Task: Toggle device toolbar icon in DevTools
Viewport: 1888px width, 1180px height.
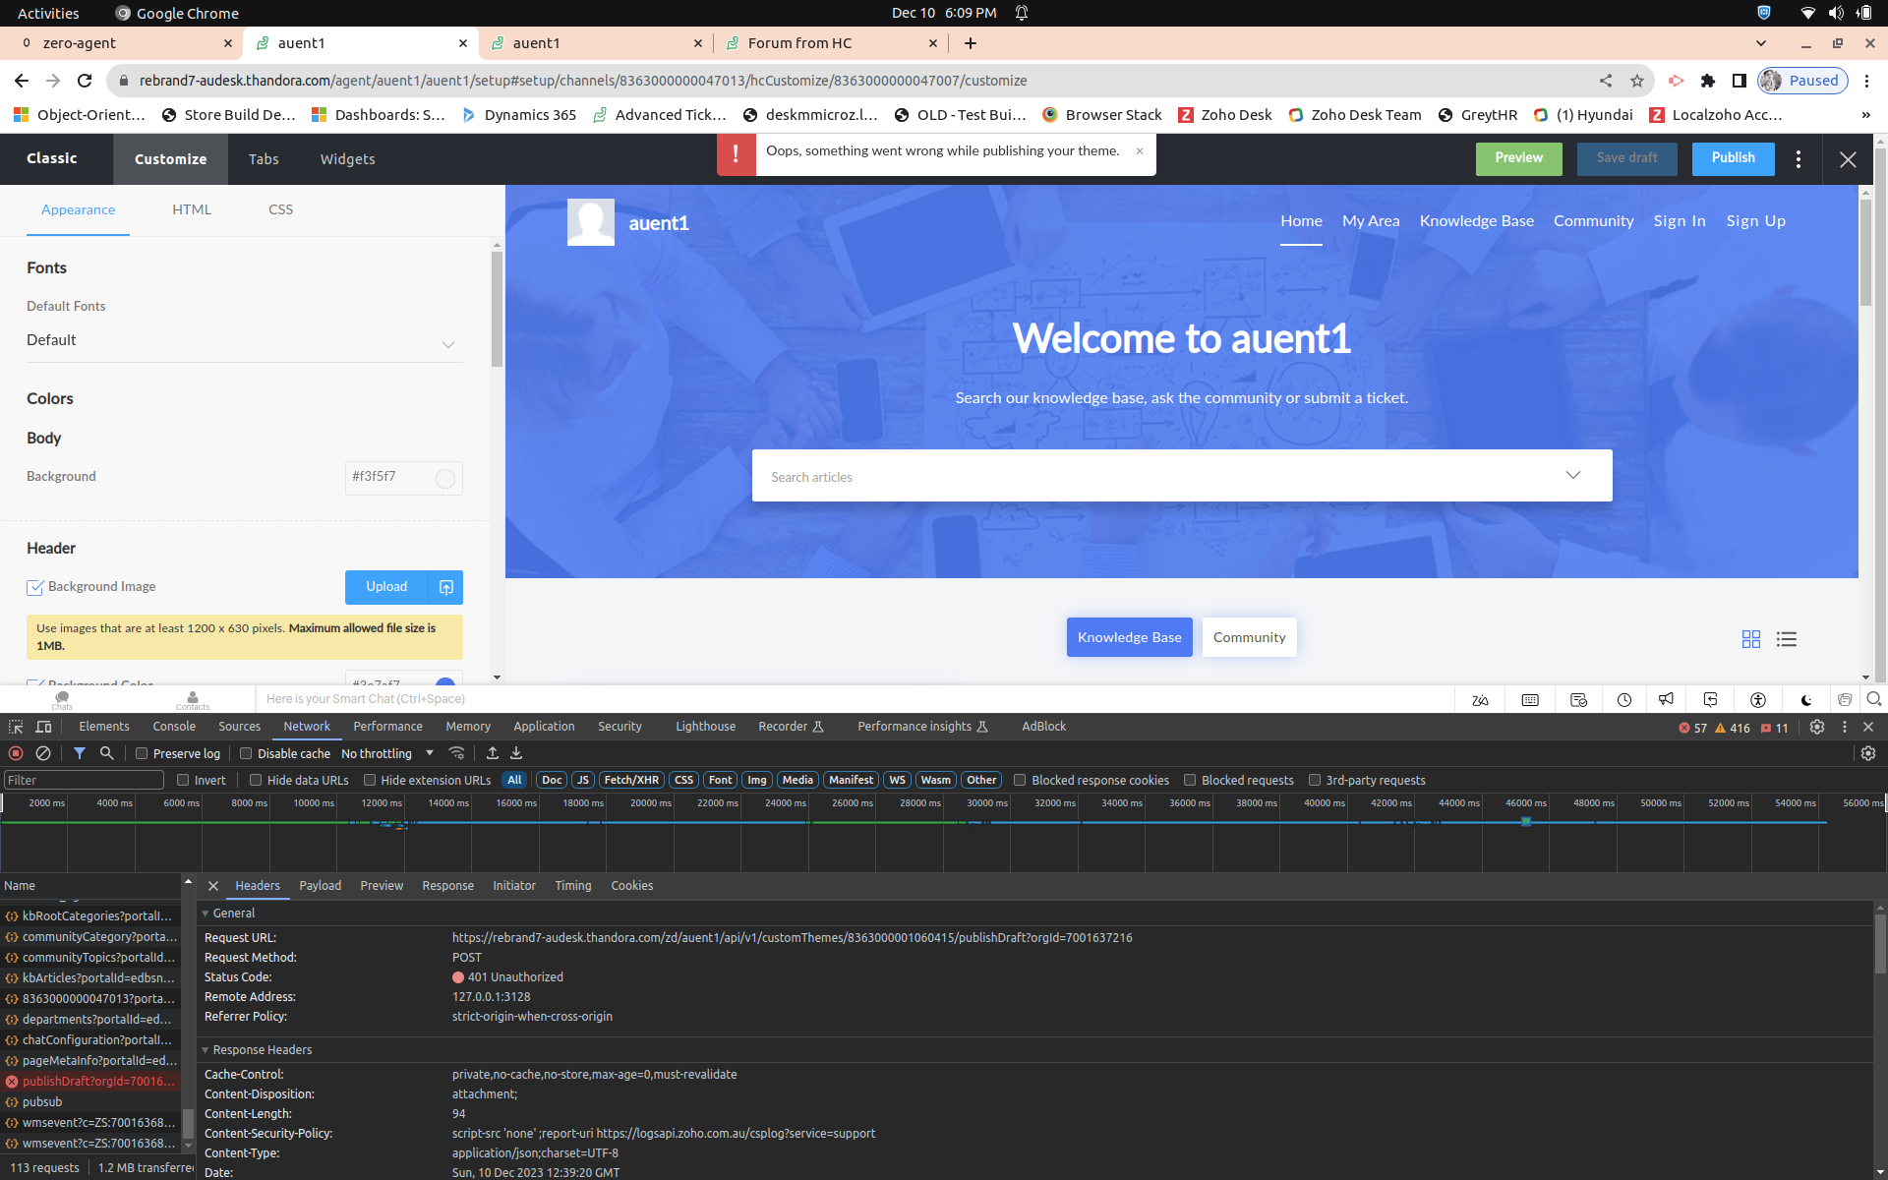Action: click(43, 727)
